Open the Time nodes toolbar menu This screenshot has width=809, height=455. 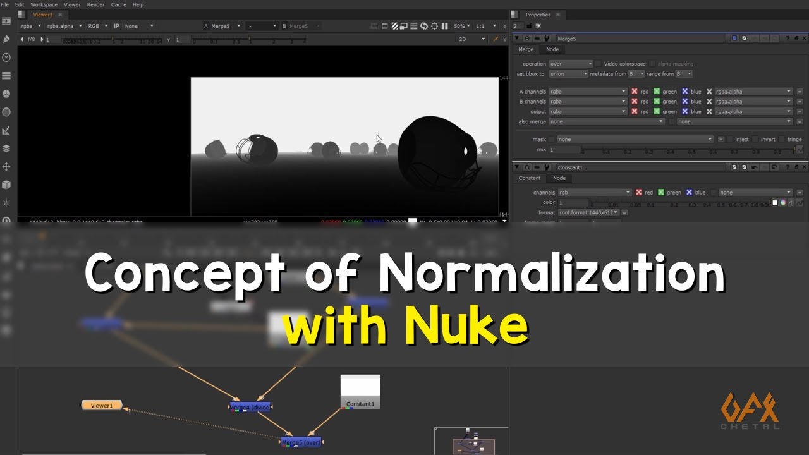pos(6,58)
